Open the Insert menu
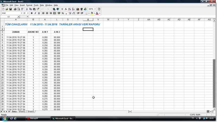The width and height of the screenshot is (217, 122). pos(22,5)
